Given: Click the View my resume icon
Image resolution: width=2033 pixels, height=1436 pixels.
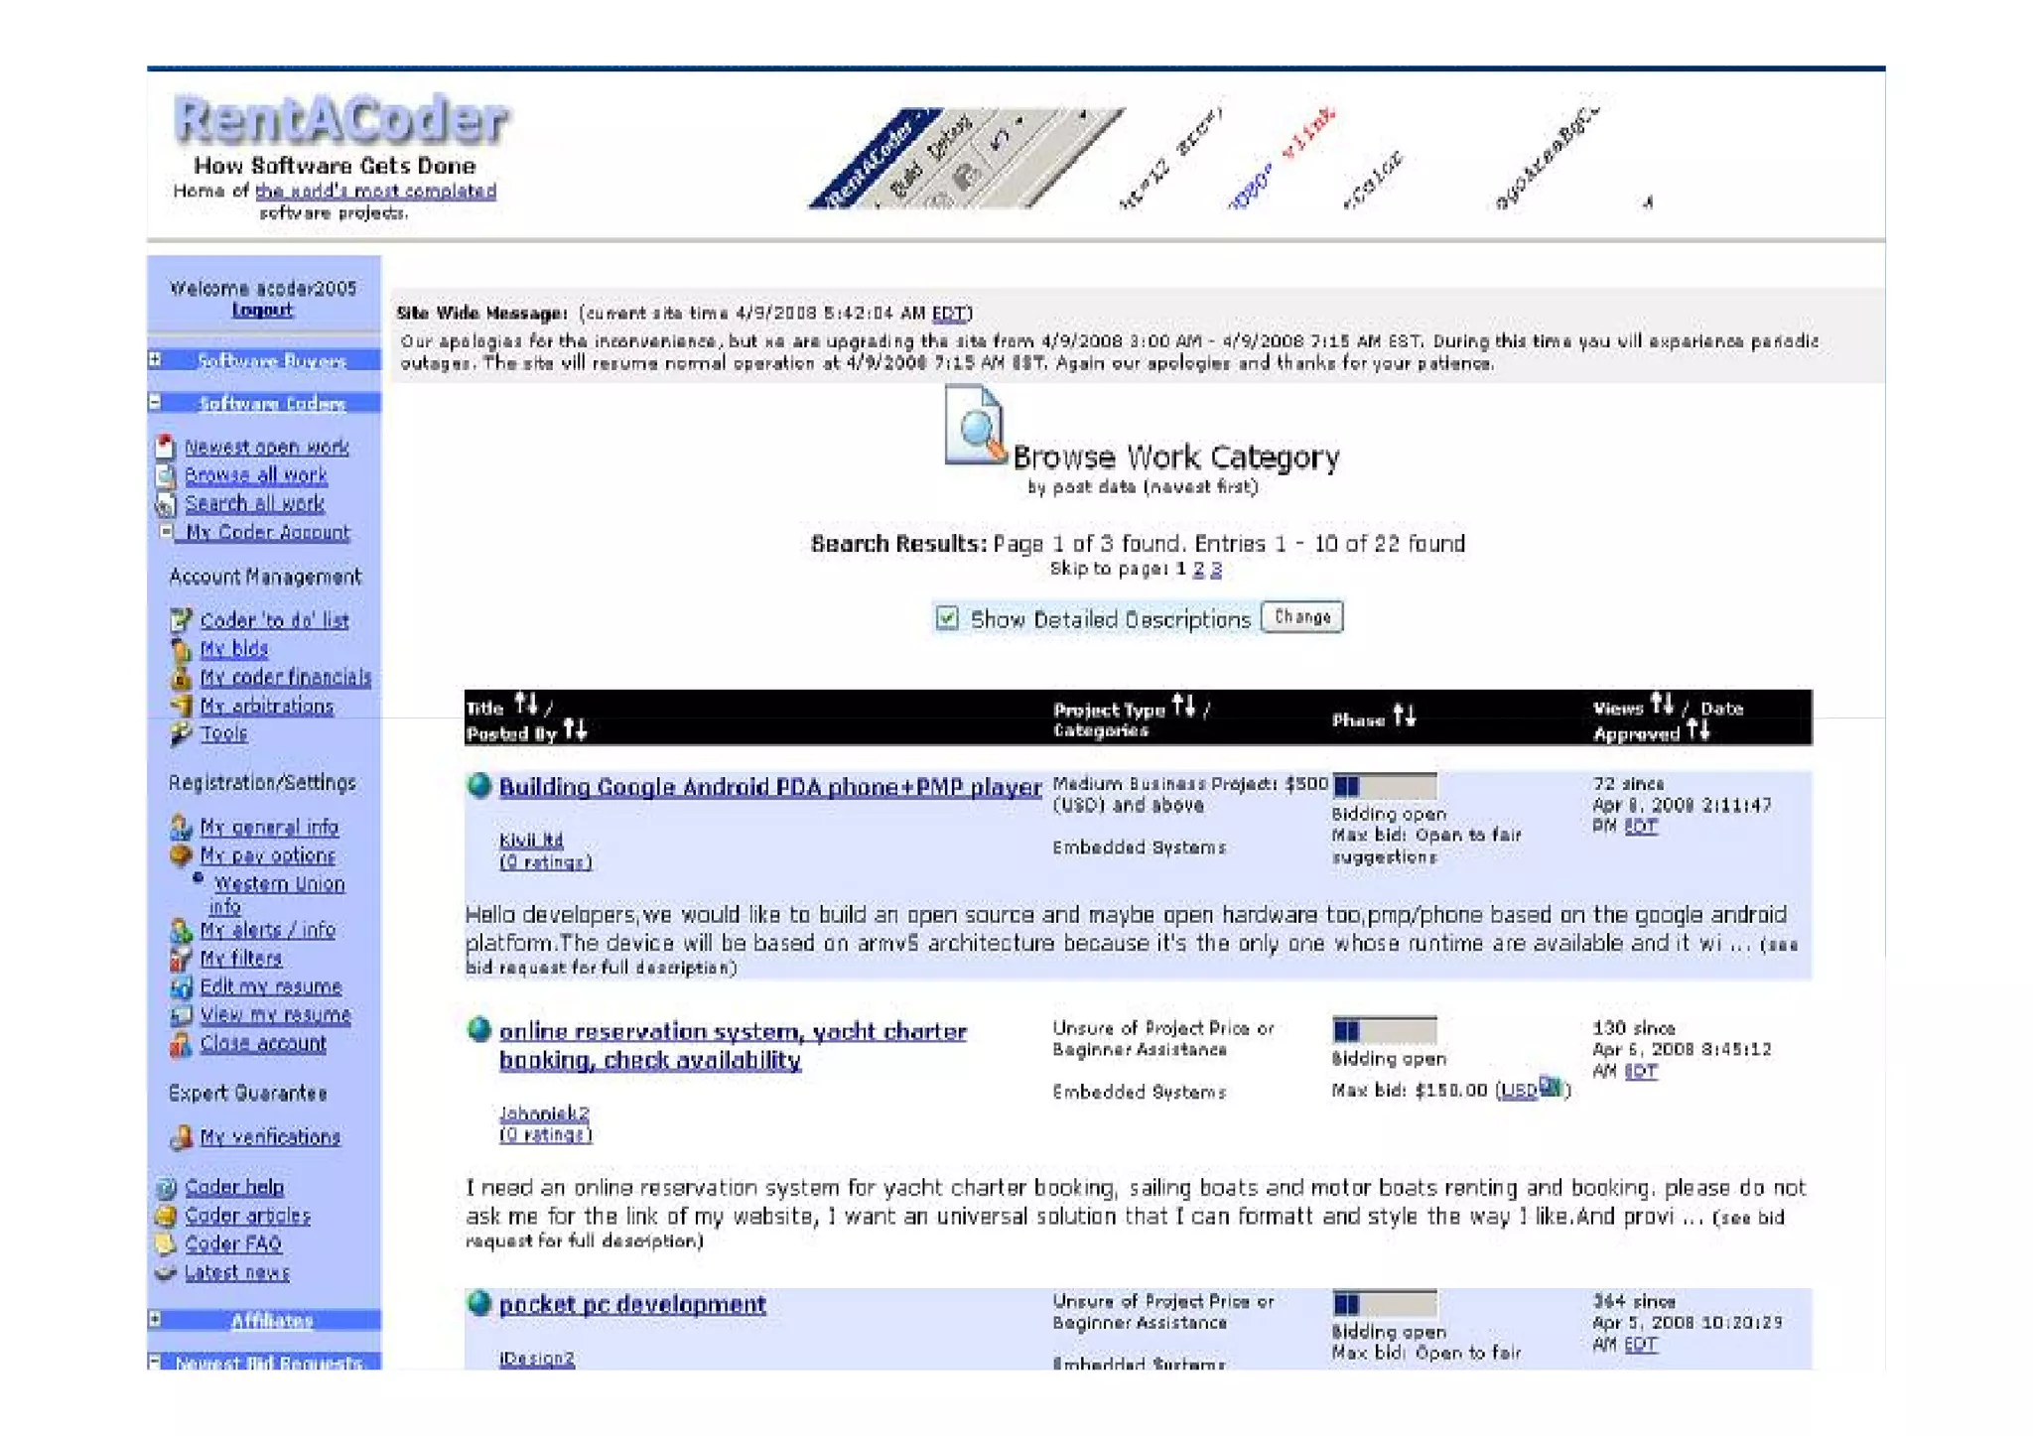Looking at the screenshot, I should pyautogui.click(x=181, y=1015).
